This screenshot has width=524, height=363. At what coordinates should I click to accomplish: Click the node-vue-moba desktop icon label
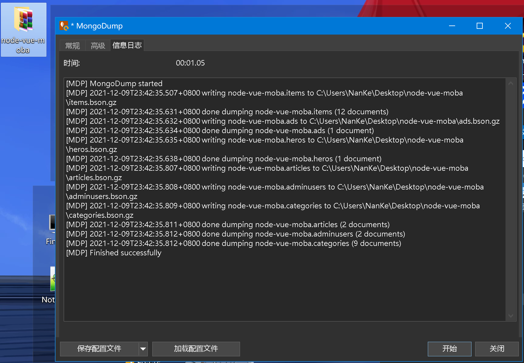(x=23, y=45)
